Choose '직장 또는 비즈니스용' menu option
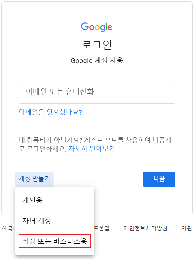Screen dimensions: 195x259 click(55, 241)
